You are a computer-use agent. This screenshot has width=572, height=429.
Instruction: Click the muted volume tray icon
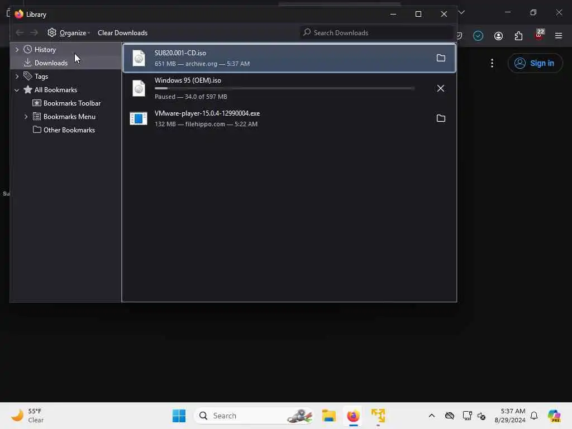(x=482, y=416)
